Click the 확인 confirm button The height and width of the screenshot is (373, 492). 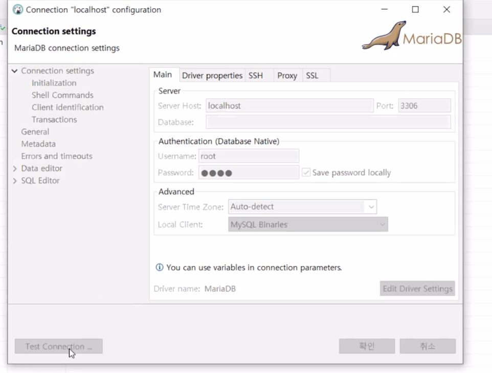click(x=367, y=346)
